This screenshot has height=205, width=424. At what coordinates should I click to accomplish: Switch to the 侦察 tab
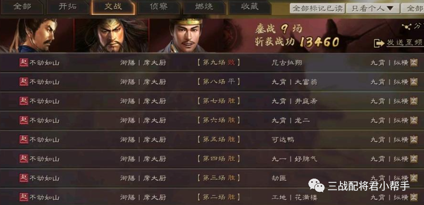click(x=159, y=7)
